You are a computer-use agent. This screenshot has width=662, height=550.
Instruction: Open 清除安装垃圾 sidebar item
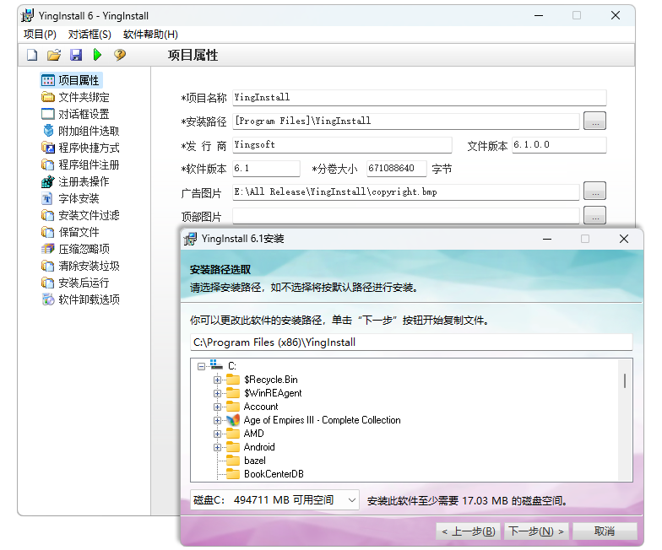pyautogui.click(x=81, y=266)
